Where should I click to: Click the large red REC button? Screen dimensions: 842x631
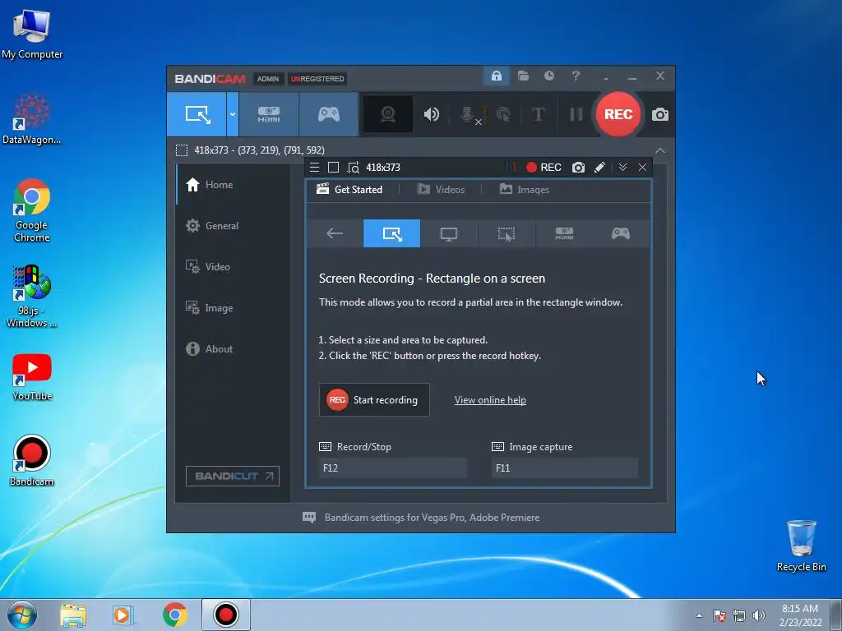tap(618, 114)
